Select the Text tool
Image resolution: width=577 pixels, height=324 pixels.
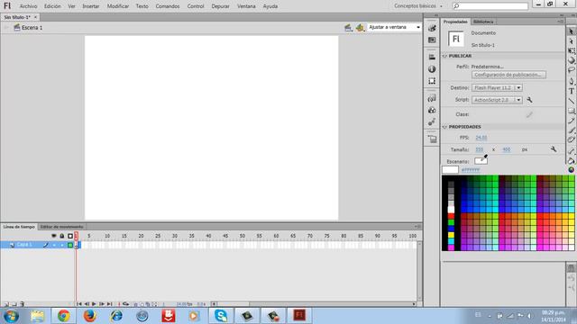[x=571, y=91]
